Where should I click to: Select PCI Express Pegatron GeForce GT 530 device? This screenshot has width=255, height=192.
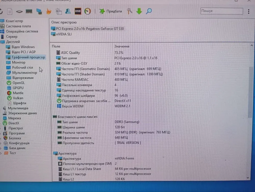click(x=90, y=29)
